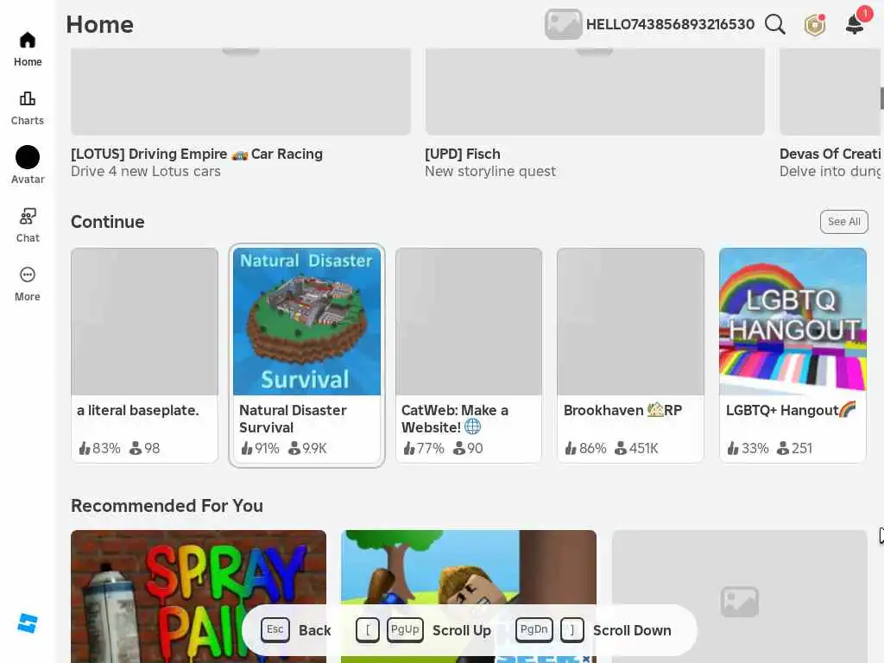
Task: Click the 83% rating on a literal baseplate.
Action: tap(99, 448)
